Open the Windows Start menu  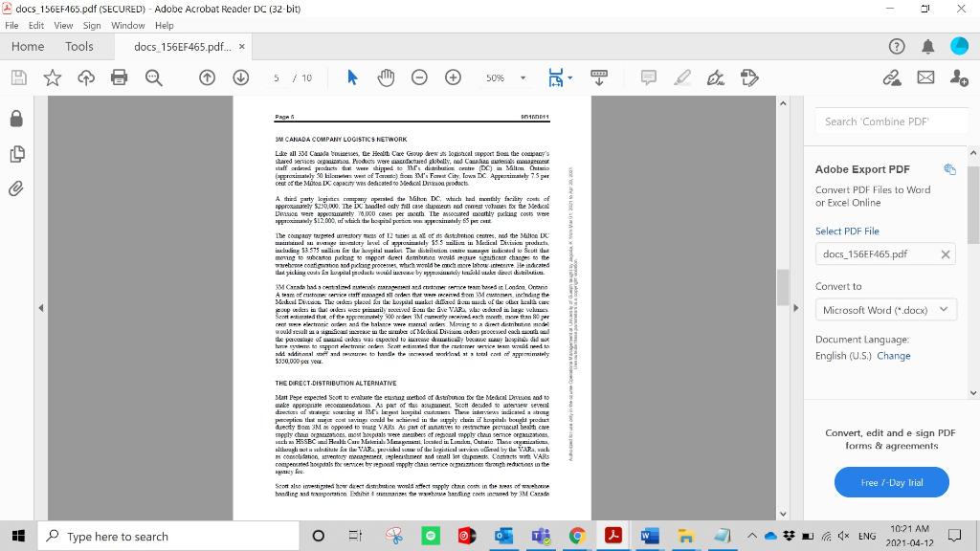(x=19, y=536)
